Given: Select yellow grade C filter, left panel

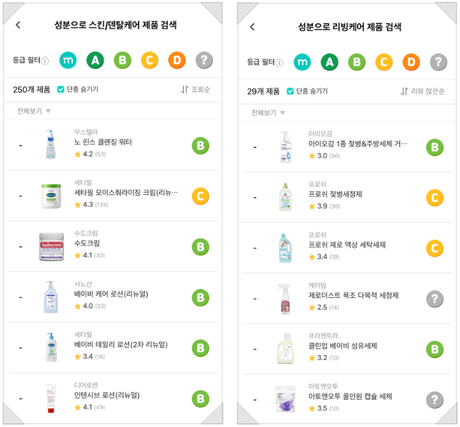Looking at the screenshot, I should (x=149, y=61).
